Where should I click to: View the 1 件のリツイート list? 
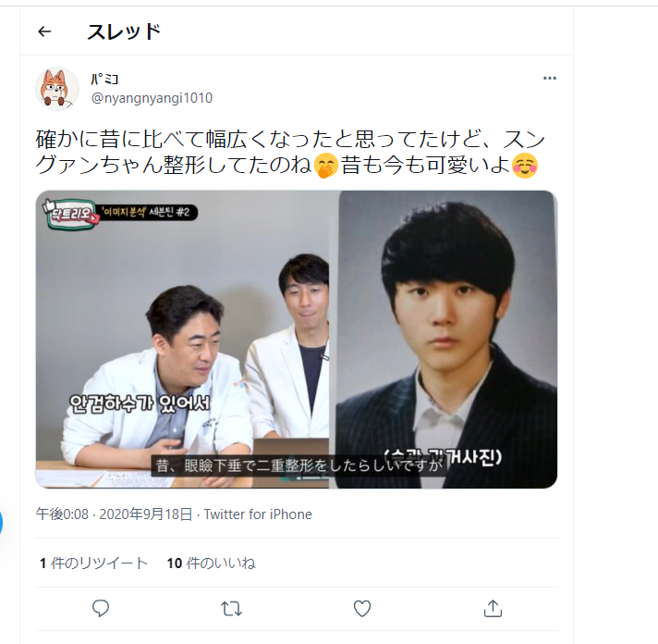pos(93,563)
